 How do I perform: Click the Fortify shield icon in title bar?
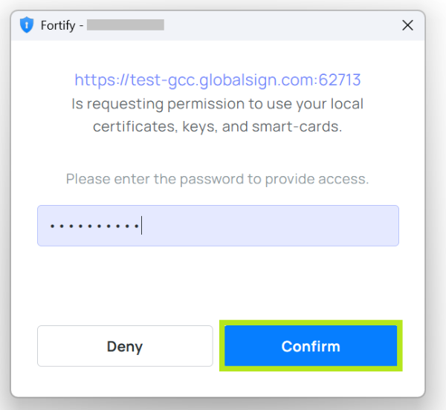27,25
